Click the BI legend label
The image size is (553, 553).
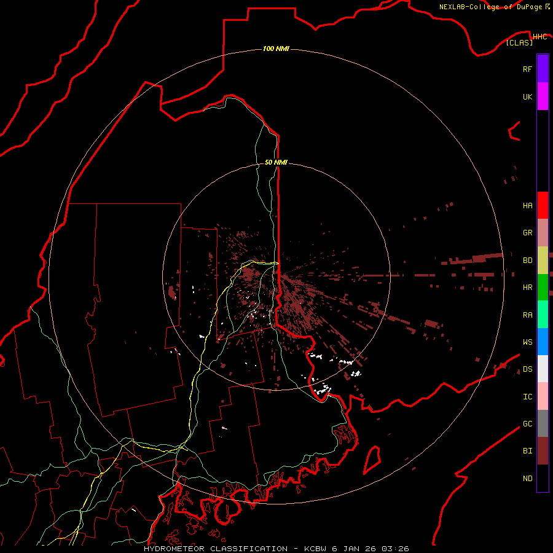point(527,451)
